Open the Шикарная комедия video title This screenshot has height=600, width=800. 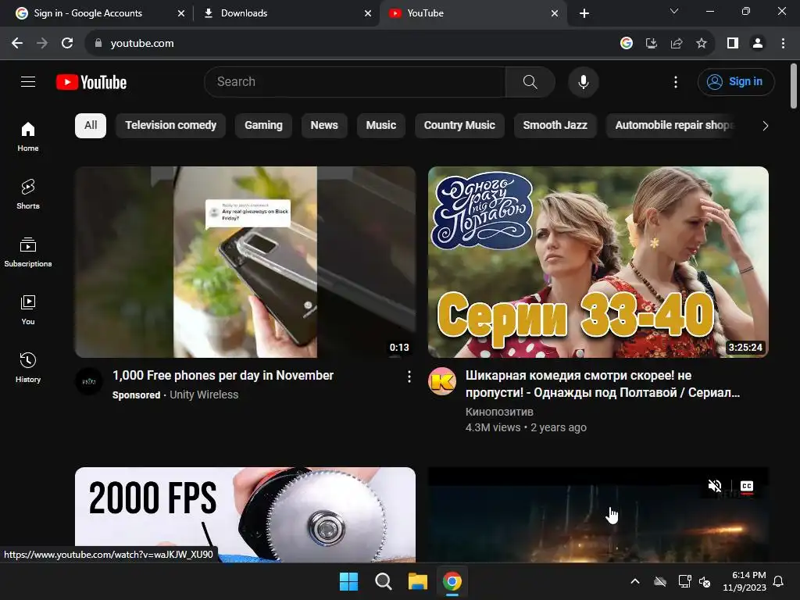pos(602,384)
